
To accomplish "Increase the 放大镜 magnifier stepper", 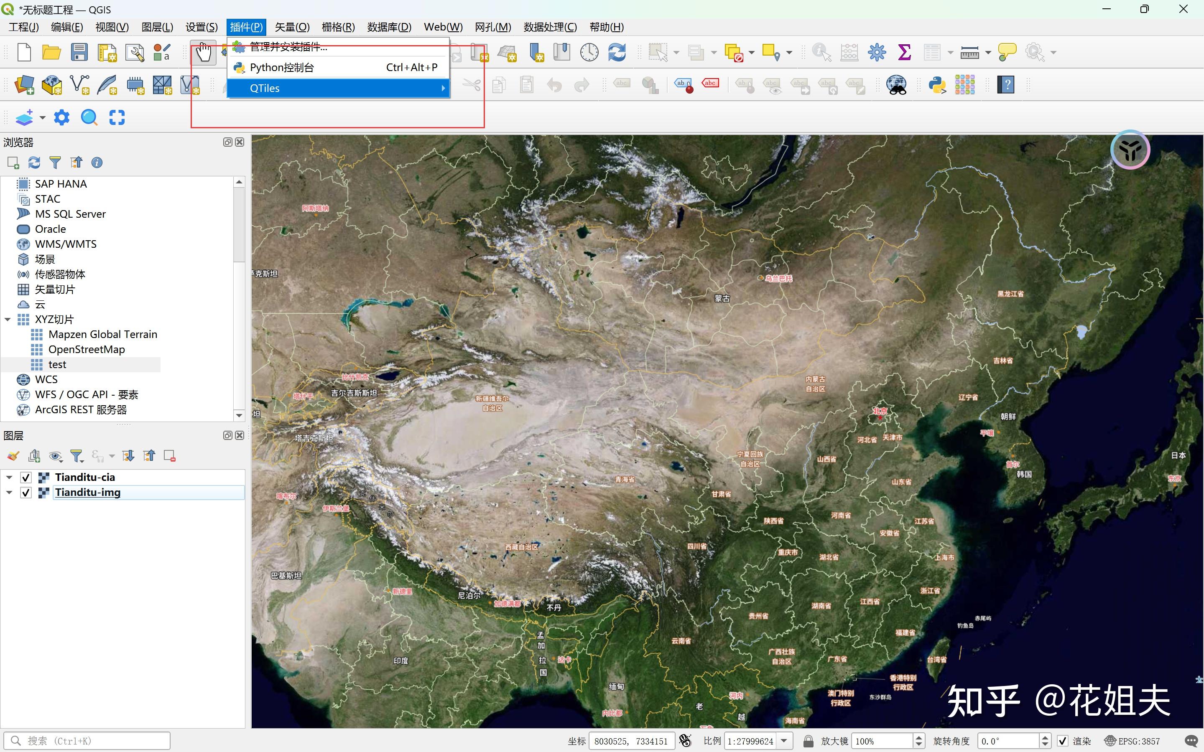I will coord(919,737).
